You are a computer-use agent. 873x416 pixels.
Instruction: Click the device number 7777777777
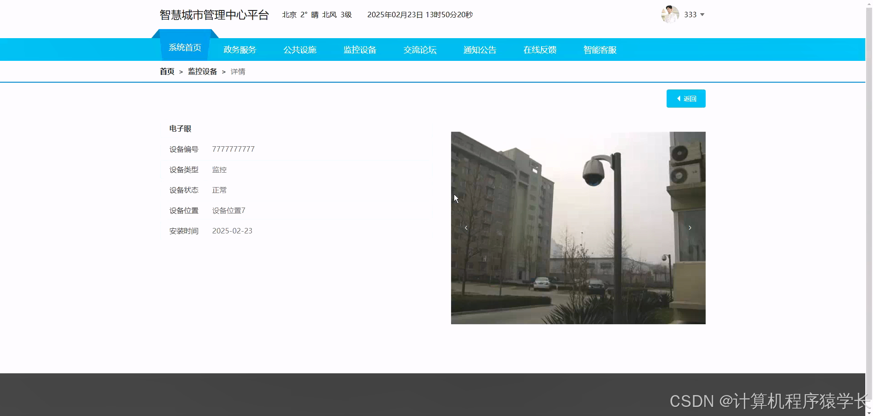click(x=233, y=149)
